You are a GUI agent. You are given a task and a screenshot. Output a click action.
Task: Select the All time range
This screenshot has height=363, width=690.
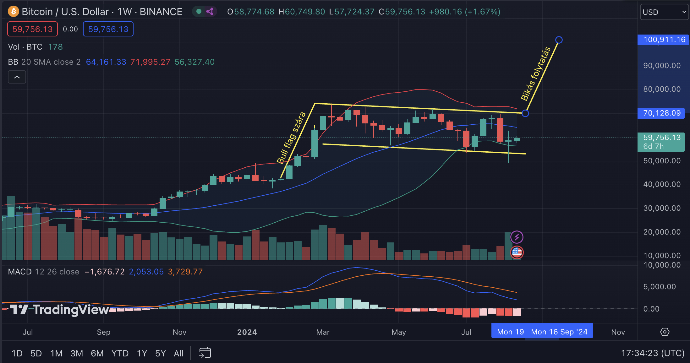pyautogui.click(x=179, y=353)
